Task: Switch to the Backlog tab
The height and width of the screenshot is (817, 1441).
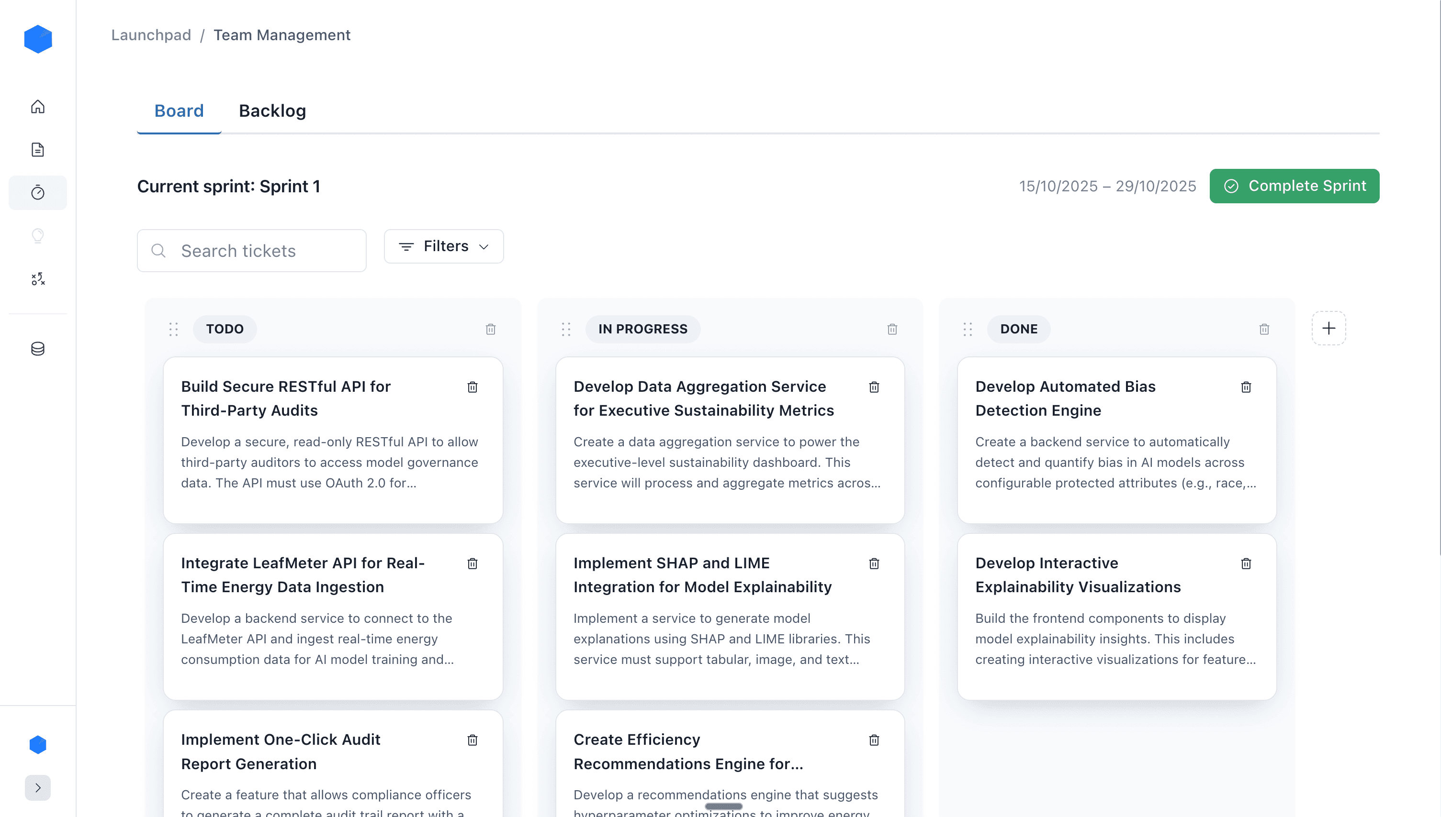Action: (x=272, y=111)
